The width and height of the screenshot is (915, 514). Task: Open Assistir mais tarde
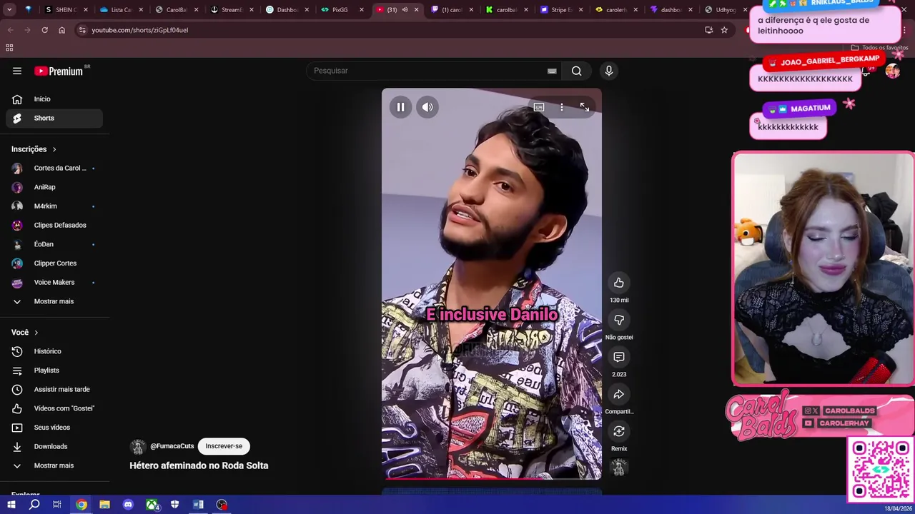[54, 389]
